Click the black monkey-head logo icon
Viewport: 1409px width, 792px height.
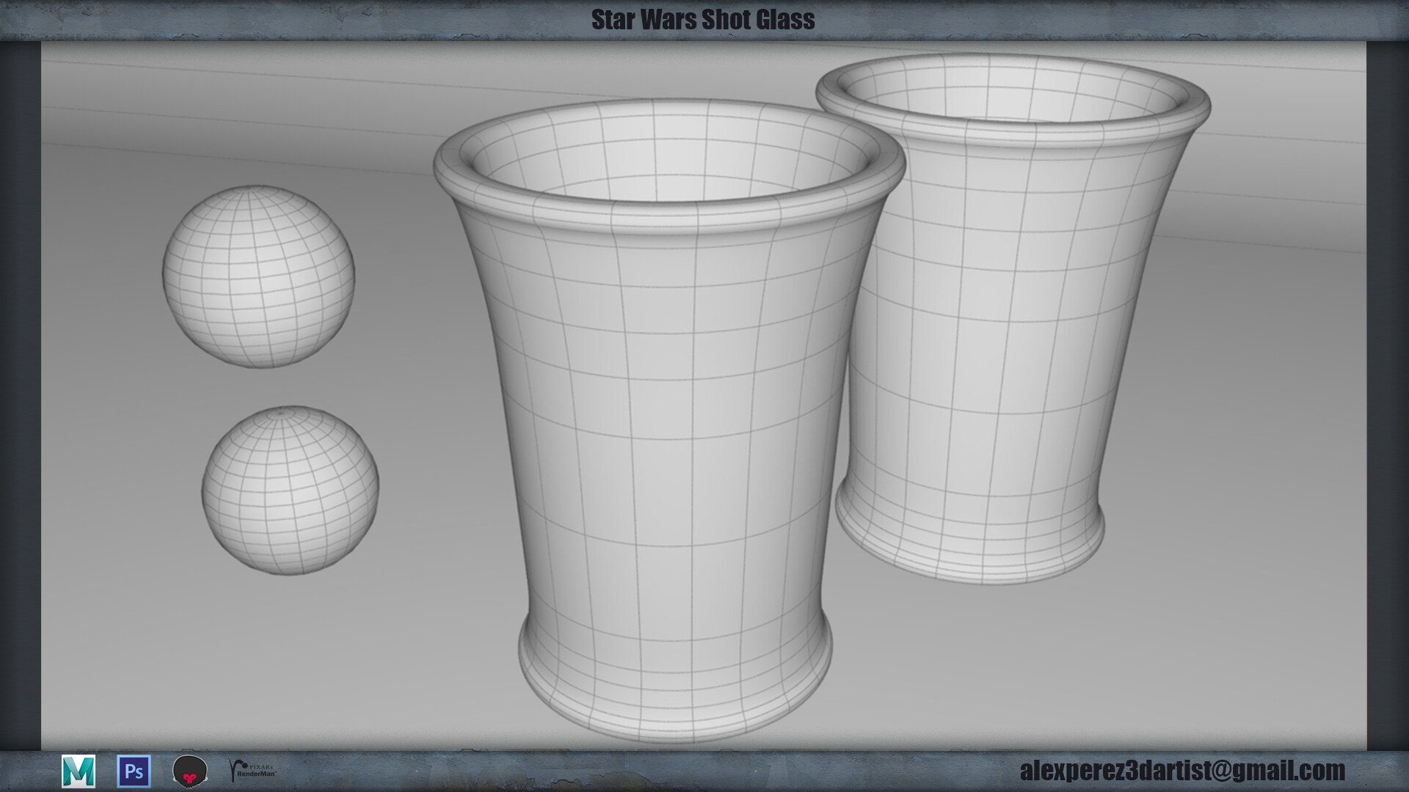click(x=190, y=771)
